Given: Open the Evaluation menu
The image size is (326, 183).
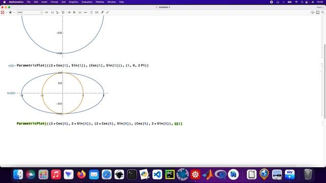Looking at the screenshot, I should pos(87,2).
